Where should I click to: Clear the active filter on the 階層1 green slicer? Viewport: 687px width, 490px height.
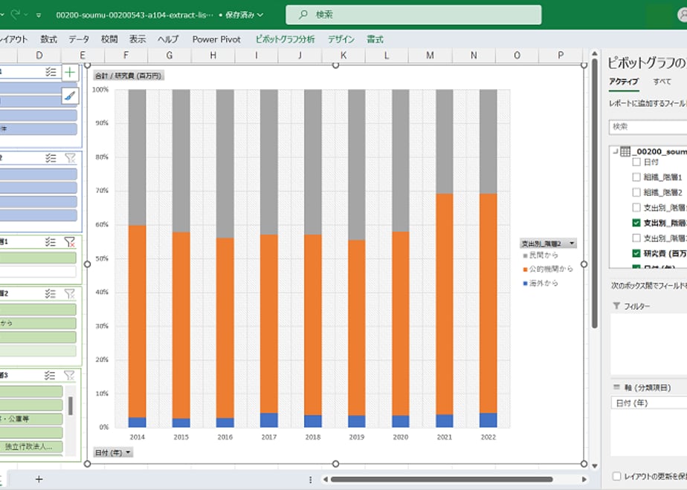tap(70, 241)
